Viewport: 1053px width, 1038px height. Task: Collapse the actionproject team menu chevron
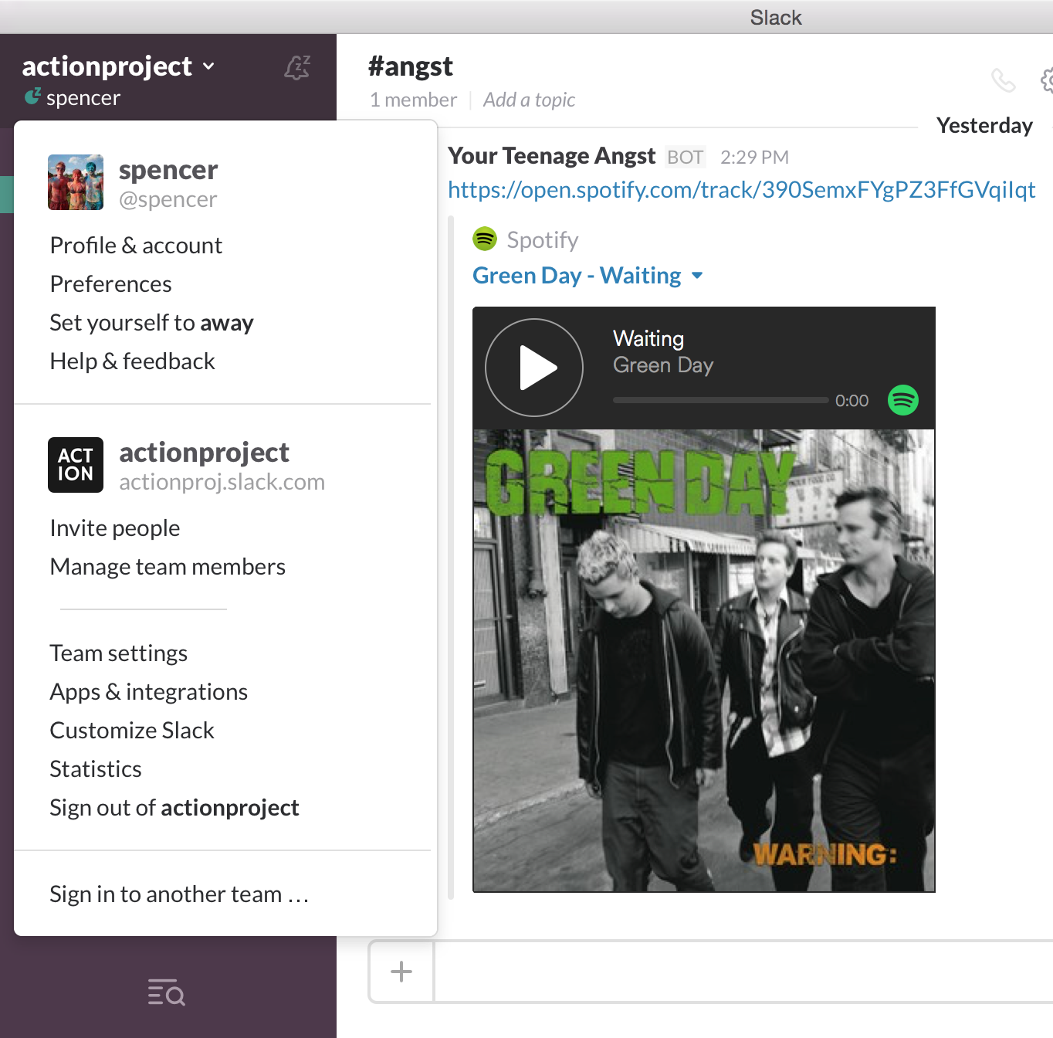click(208, 66)
